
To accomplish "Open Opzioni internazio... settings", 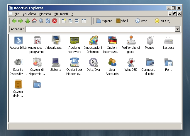I will point(112,45).
